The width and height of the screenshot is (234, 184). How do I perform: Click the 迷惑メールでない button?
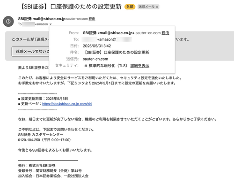pos(30,51)
